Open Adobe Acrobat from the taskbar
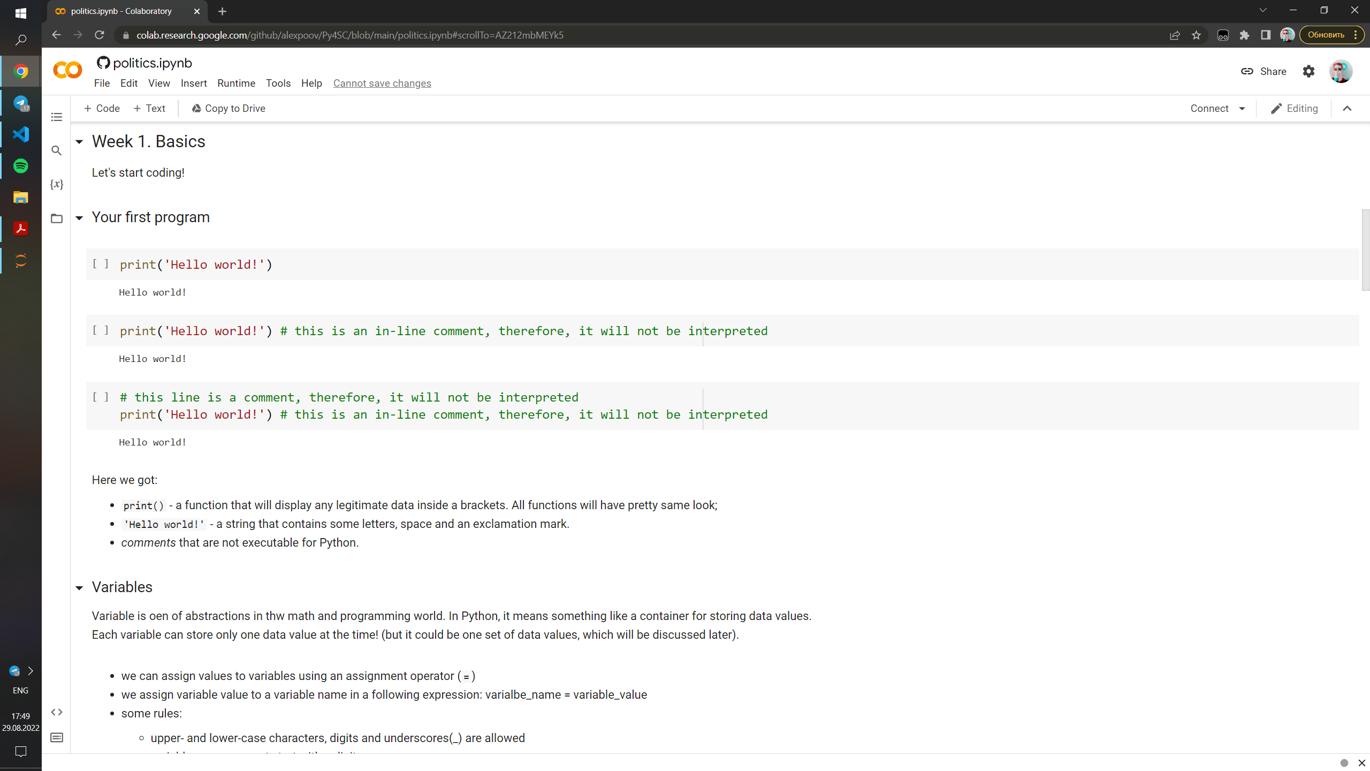This screenshot has height=771, width=1370. (x=21, y=229)
